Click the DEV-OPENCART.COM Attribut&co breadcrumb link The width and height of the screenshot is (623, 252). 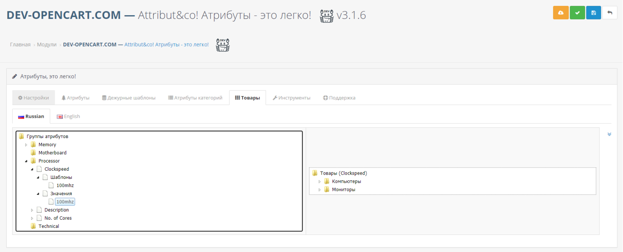[136, 45]
